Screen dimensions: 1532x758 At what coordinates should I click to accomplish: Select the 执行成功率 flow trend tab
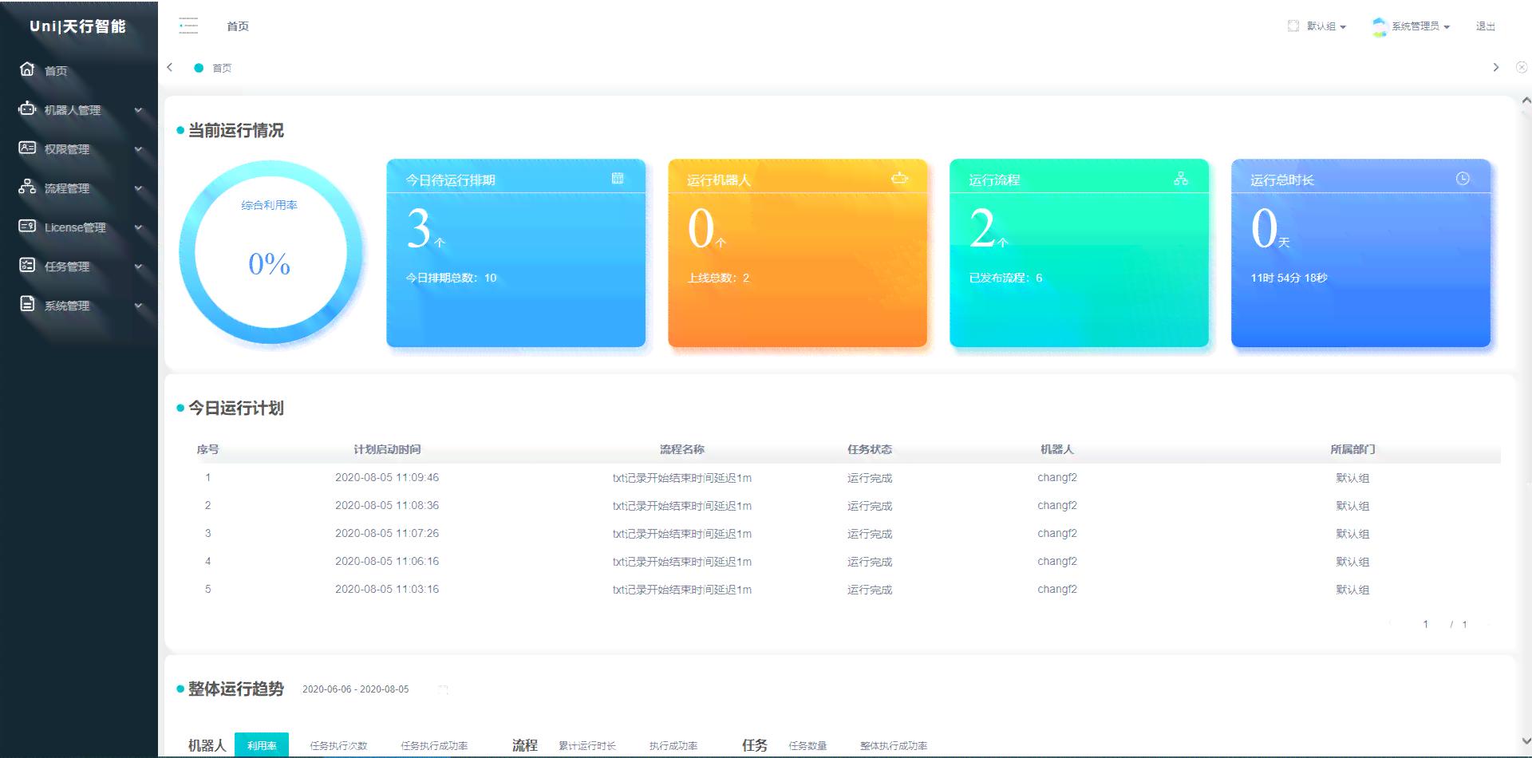pyautogui.click(x=673, y=745)
